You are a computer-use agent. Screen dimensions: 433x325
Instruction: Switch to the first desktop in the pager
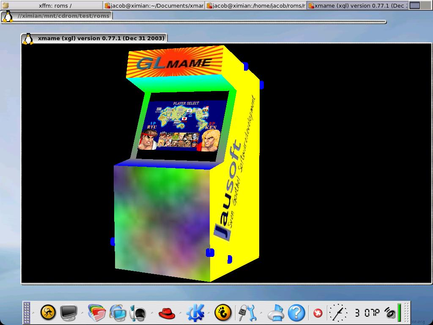415,5
